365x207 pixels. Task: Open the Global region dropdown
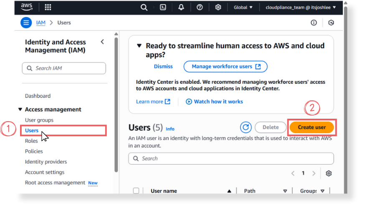coord(243,7)
